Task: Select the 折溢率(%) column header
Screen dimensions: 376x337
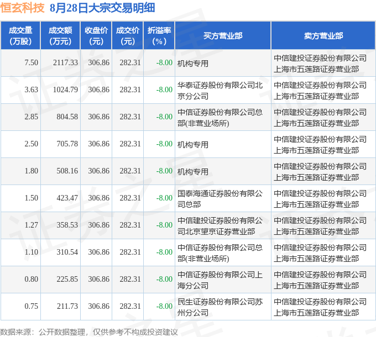Action: click(159, 36)
